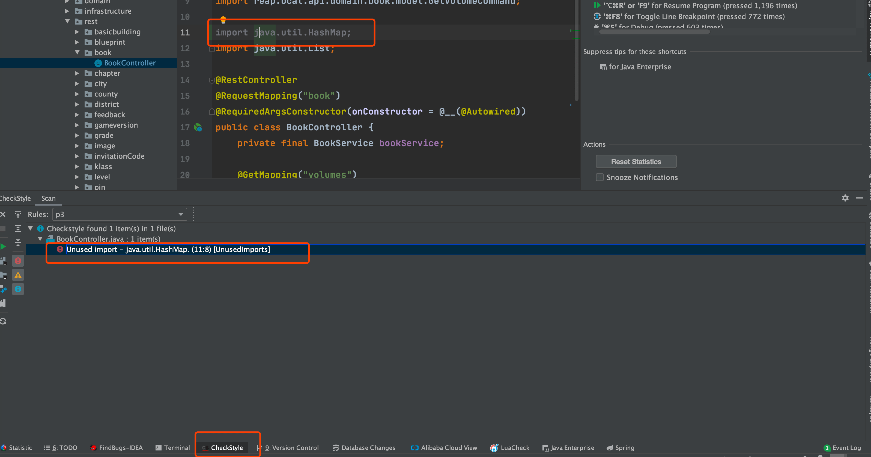
Task: Check current module icon
Action: click(x=3, y=261)
